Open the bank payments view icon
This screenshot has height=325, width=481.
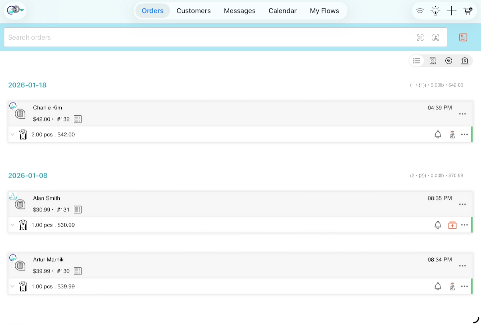pyautogui.click(x=465, y=61)
